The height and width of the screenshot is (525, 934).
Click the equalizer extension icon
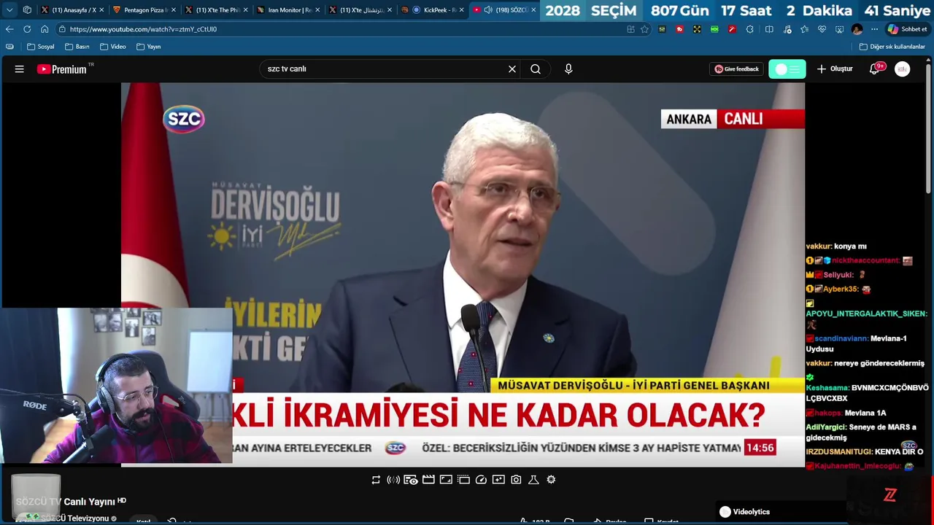click(x=662, y=29)
